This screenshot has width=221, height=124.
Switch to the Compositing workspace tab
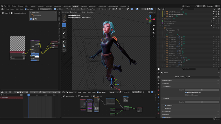pos(102,6)
